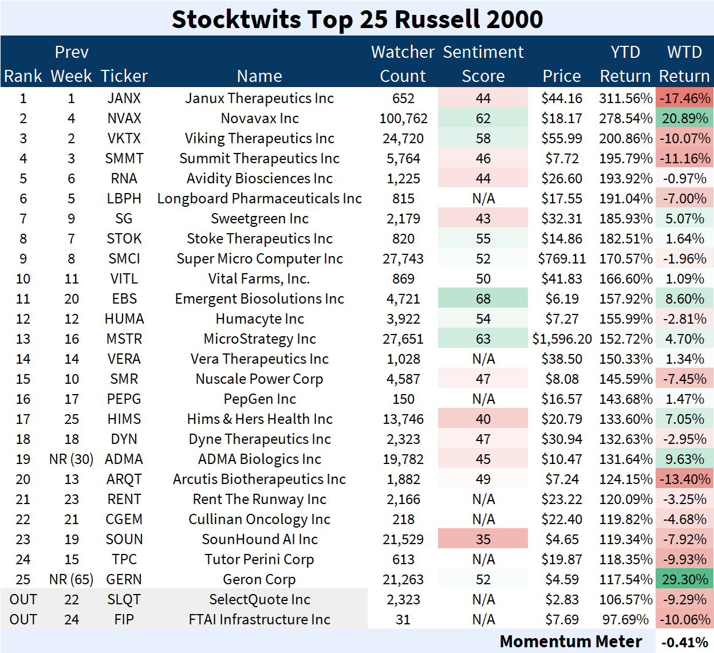
Task: Click the OUT rank cell in SLQT row
Action: 23,600
